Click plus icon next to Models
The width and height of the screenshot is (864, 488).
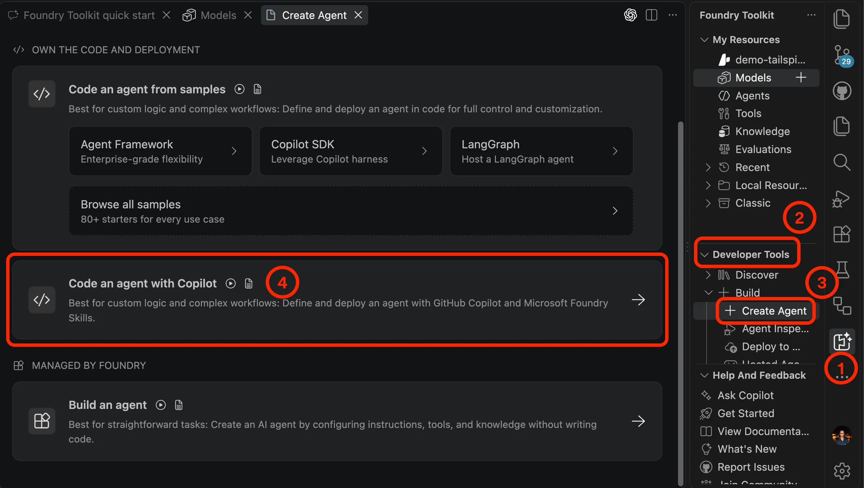[x=801, y=77]
